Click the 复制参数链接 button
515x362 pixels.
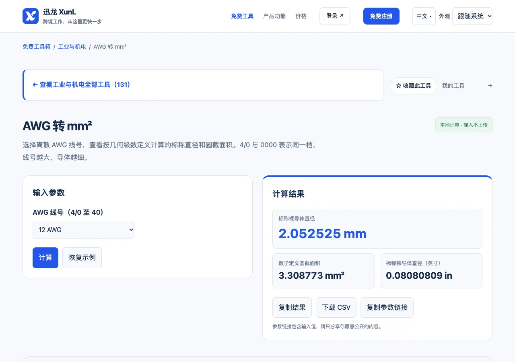coord(387,308)
